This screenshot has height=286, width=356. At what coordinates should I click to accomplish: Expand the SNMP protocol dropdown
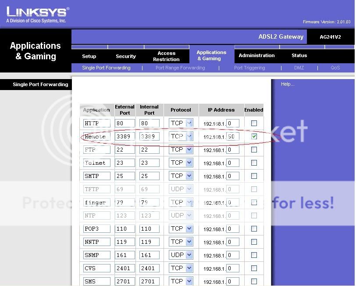click(x=189, y=255)
